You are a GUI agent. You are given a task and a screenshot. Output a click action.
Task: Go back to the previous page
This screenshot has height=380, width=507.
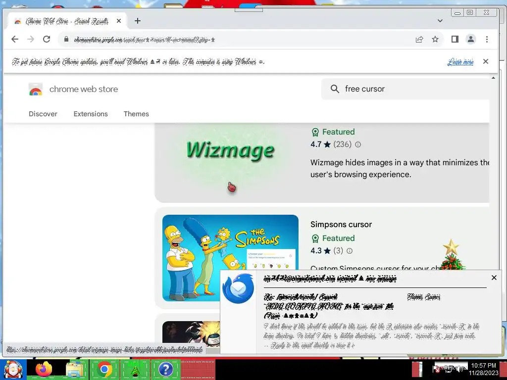tap(15, 40)
